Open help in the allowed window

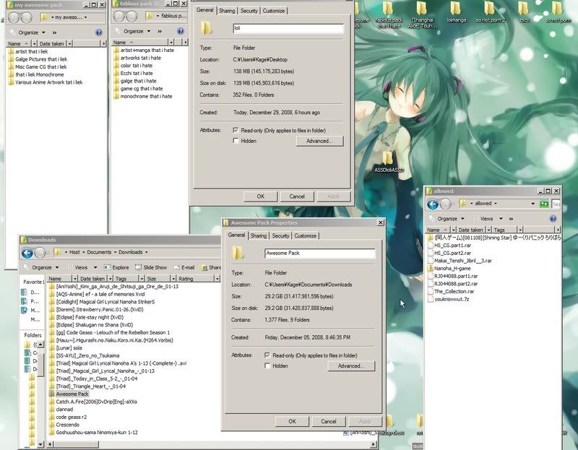tap(553, 218)
